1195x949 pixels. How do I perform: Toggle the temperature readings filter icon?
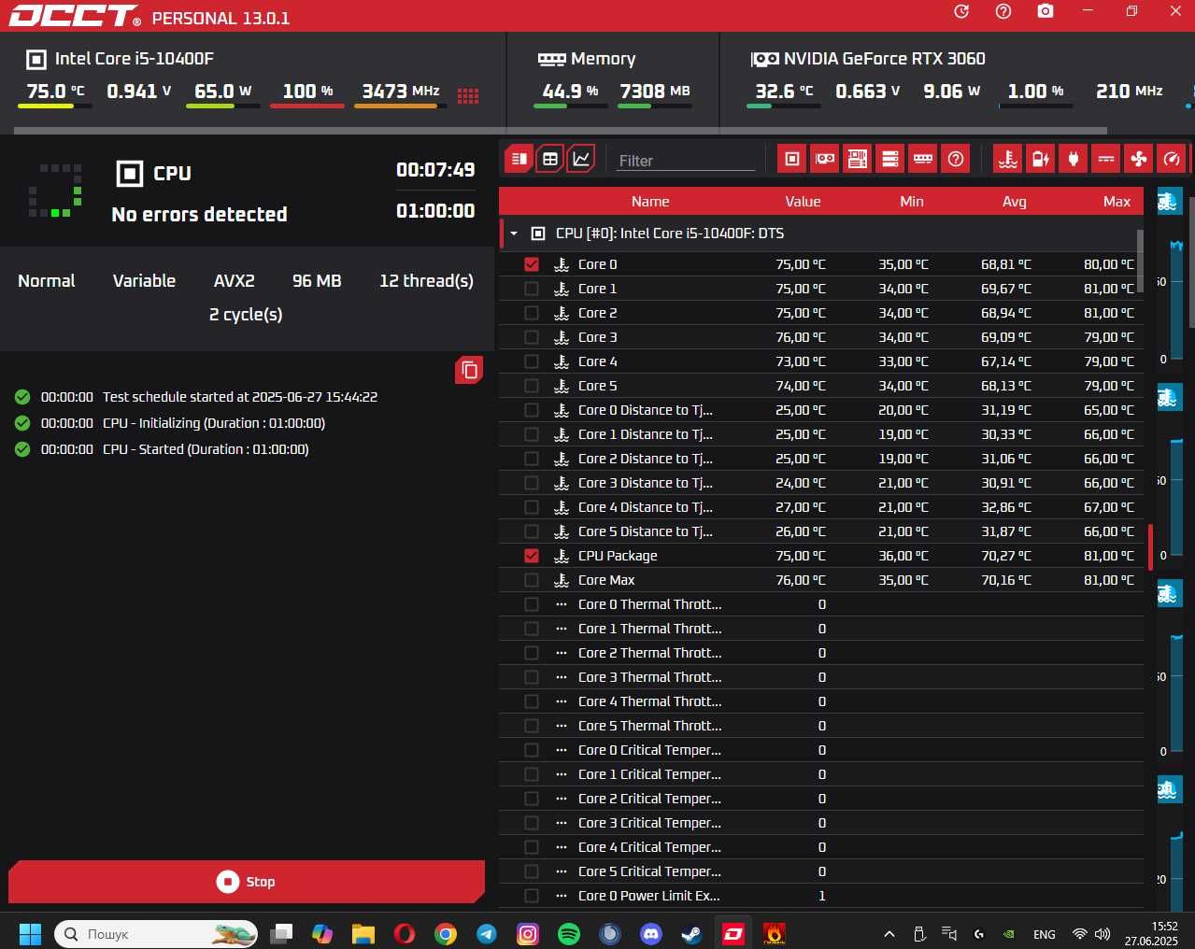pyautogui.click(x=1007, y=159)
